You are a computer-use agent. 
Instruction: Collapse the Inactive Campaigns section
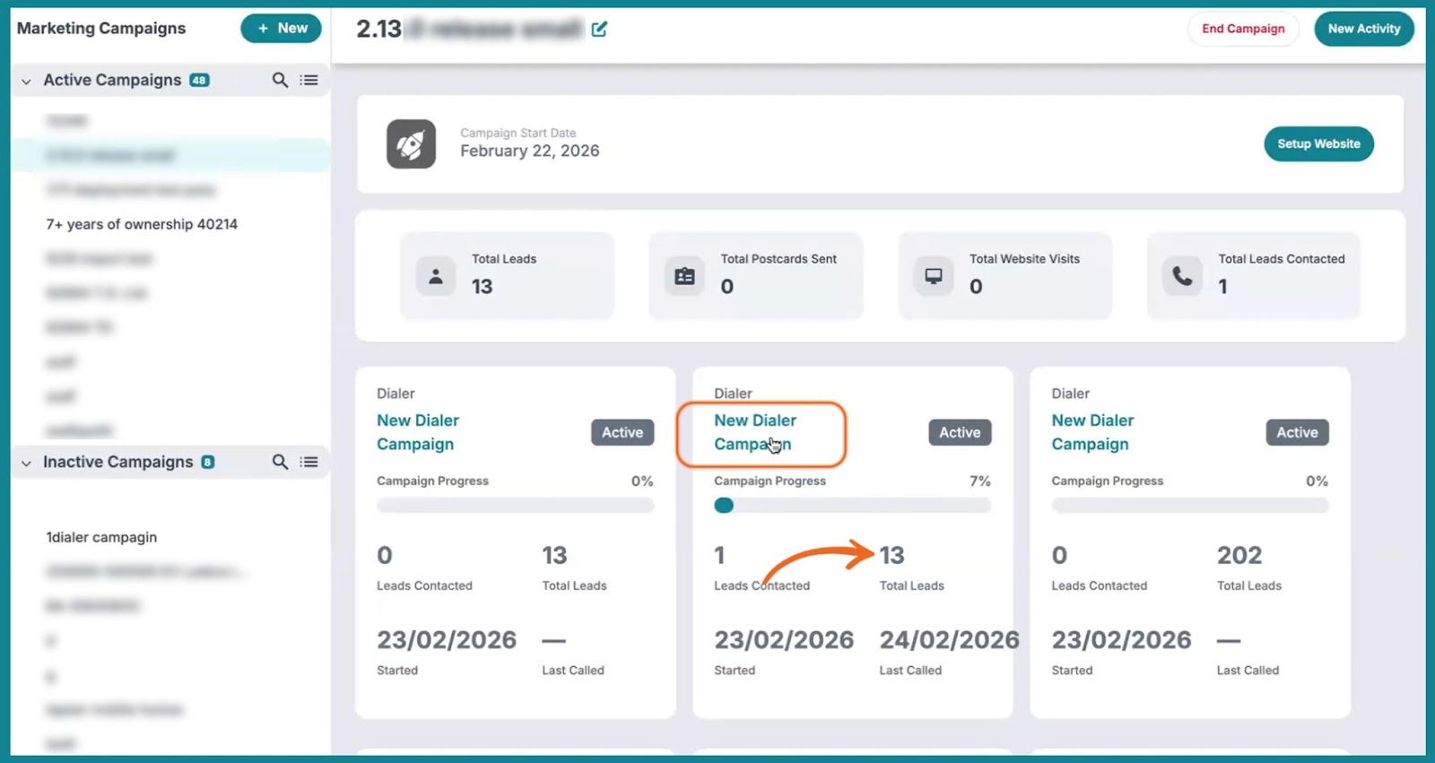pos(26,464)
